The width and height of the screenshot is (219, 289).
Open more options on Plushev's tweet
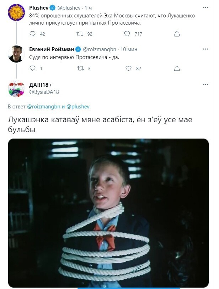click(205, 7)
